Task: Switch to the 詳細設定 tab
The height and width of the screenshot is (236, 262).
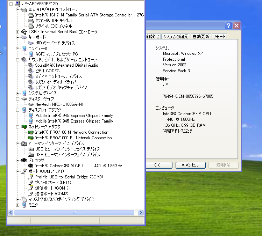Action: coord(153,36)
